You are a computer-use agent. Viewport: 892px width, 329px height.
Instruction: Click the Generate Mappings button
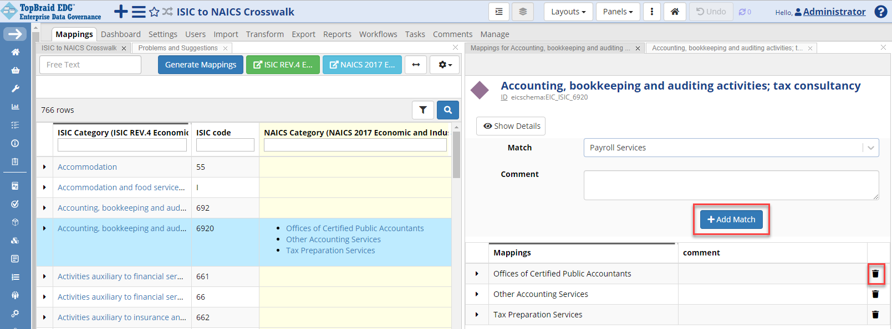201,65
